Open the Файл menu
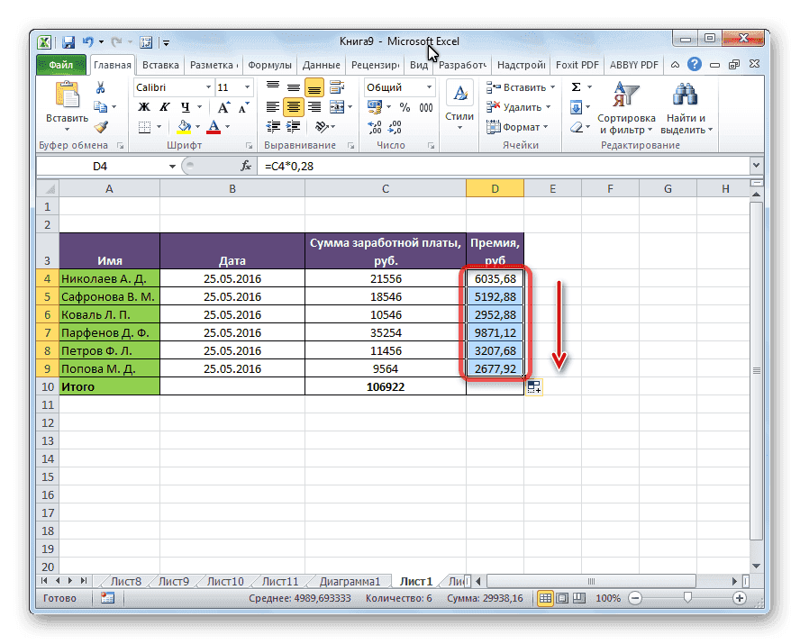Screen dimensions: 800x644 pyautogui.click(x=59, y=64)
